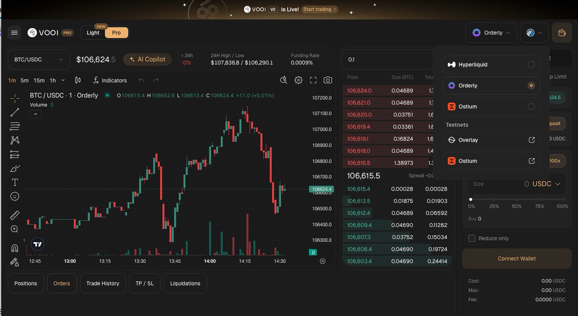Open the hamburger menu beside VOOI logo
Screen dimensions: 578x316
(x=14, y=33)
